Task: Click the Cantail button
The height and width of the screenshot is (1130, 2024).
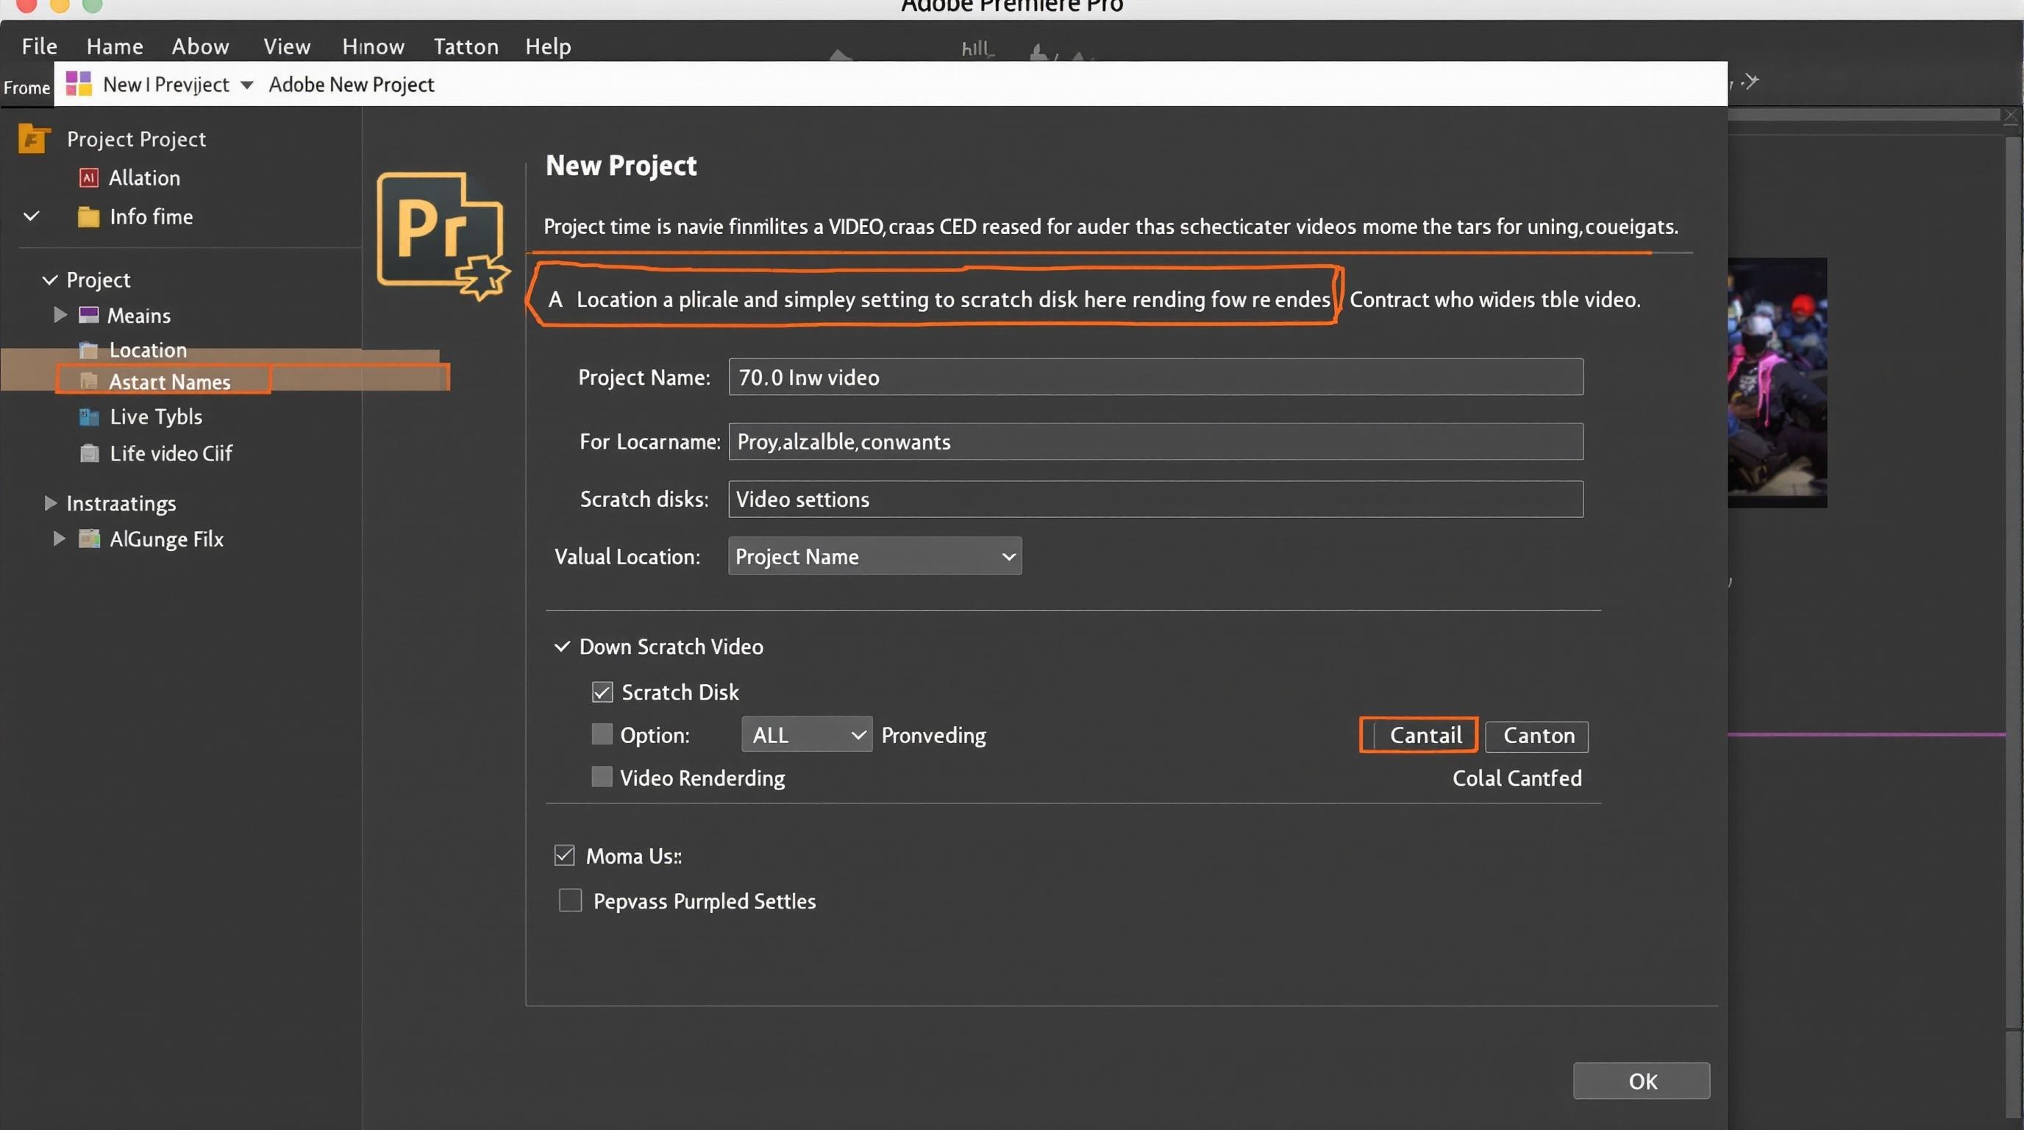Action: pyautogui.click(x=1419, y=736)
